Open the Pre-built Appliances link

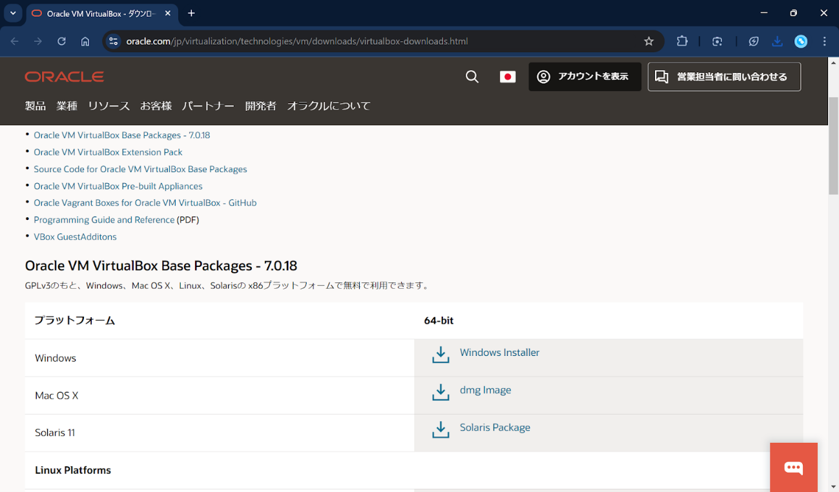118,186
